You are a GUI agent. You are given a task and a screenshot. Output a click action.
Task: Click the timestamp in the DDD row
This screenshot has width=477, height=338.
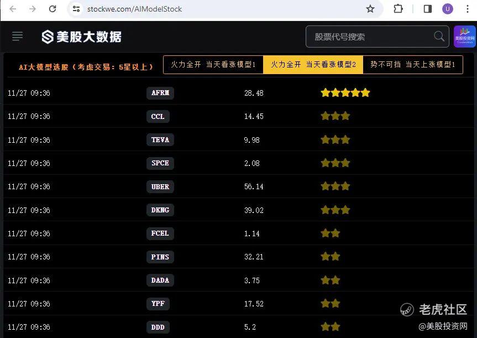29,327
